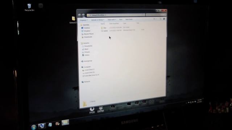Open the Include in library dropdown
This screenshot has height=130, width=232.
coord(98,20)
